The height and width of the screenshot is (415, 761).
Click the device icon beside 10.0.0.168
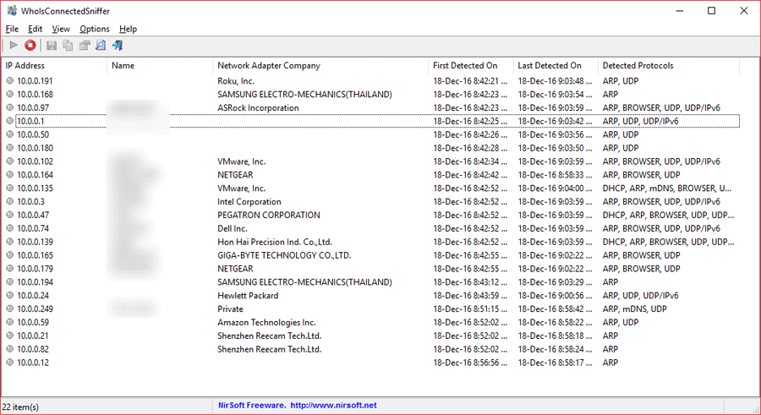[9, 94]
